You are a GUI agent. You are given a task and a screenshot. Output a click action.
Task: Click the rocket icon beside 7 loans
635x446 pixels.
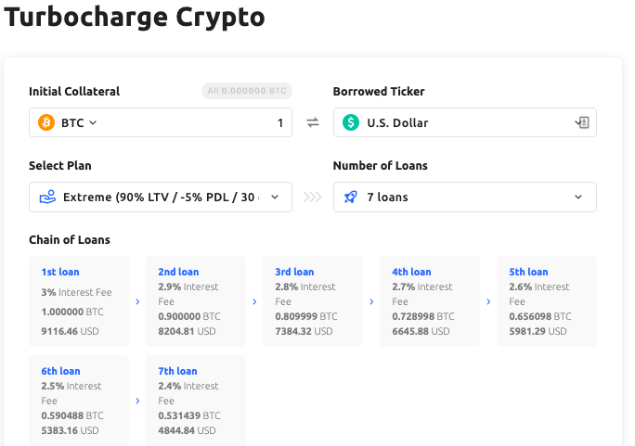[x=350, y=197]
